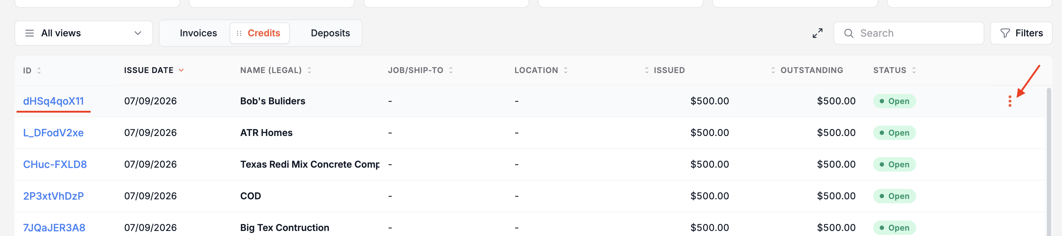Open the three-dot row actions menu

point(1010,101)
